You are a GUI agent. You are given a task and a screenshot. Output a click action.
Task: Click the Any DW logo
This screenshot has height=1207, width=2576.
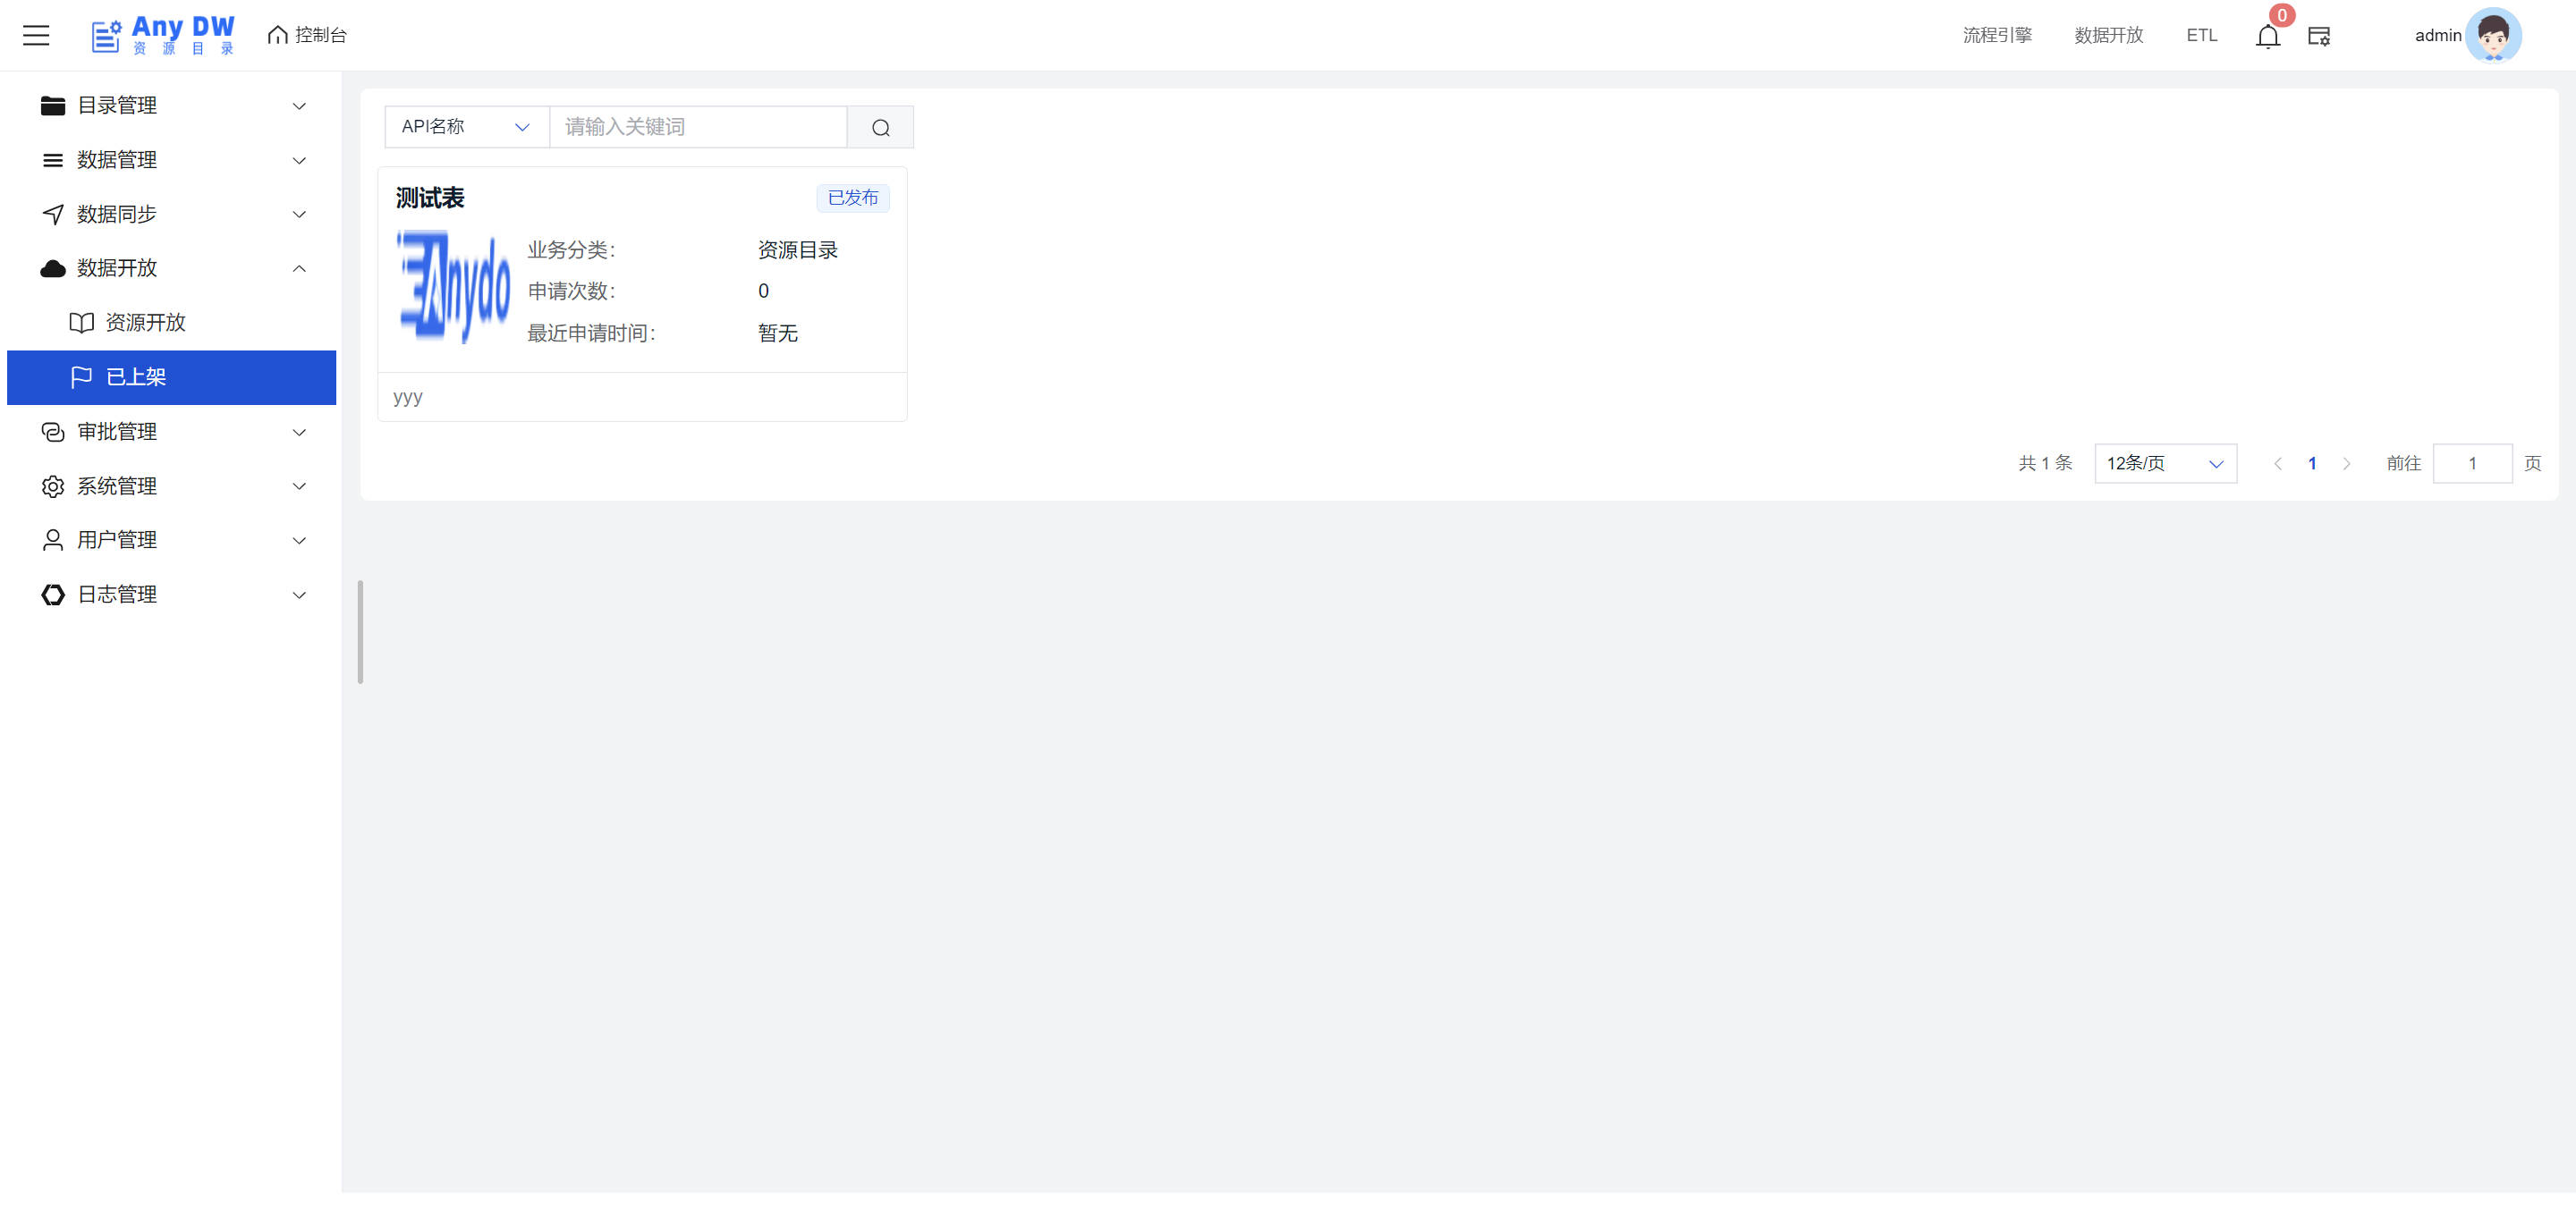pos(163,35)
